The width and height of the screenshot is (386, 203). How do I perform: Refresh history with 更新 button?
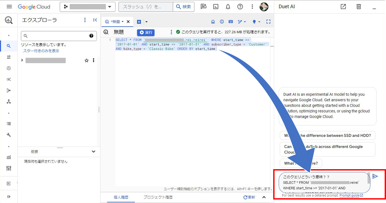coord(249,197)
